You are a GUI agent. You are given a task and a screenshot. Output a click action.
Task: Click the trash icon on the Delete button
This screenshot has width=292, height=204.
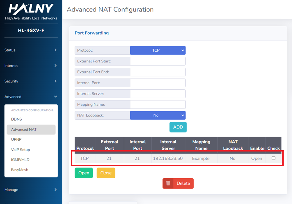pyautogui.click(x=168, y=183)
